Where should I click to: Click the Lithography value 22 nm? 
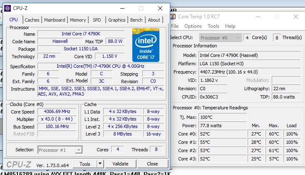[286, 89]
